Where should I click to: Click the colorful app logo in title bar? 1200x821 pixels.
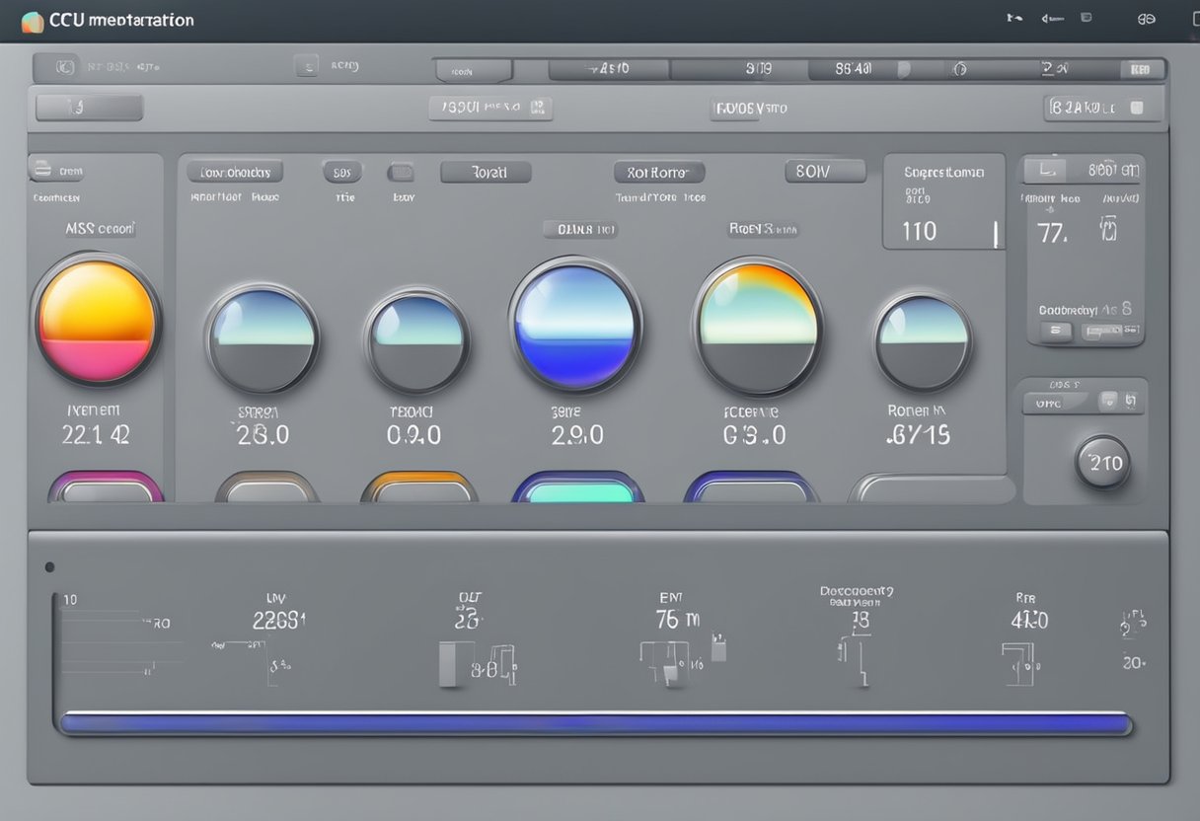[x=32, y=21]
